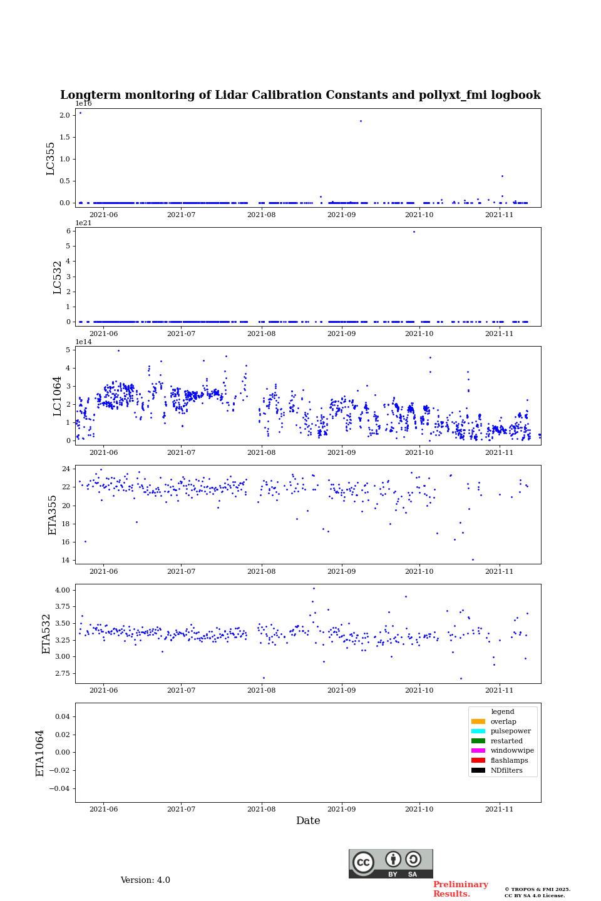Select the cyan pulsepower legend swatch
Viewport: 601px width, 901px height.
(x=478, y=731)
